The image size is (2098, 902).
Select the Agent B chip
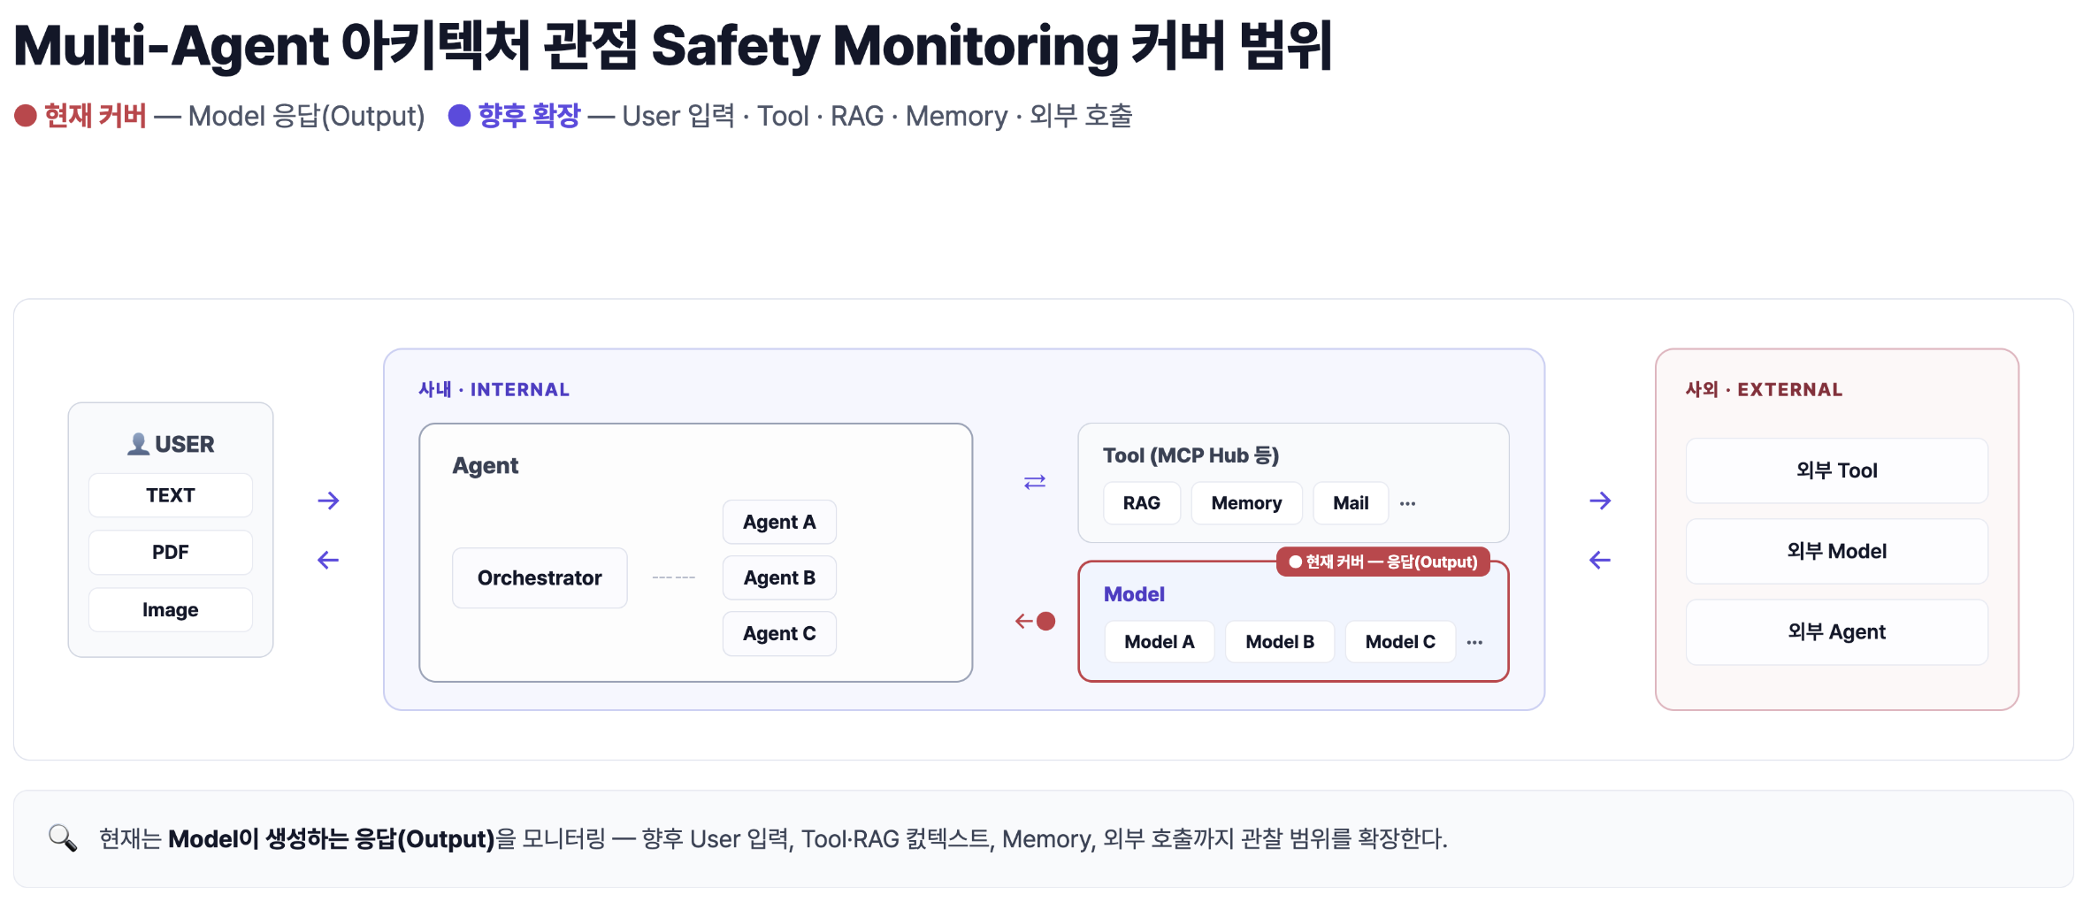(779, 577)
